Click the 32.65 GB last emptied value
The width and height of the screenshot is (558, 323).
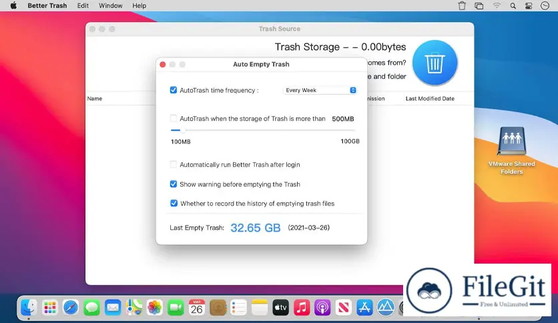pyautogui.click(x=256, y=228)
